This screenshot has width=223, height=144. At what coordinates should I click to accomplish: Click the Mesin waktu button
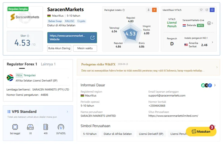pos(85,48)
